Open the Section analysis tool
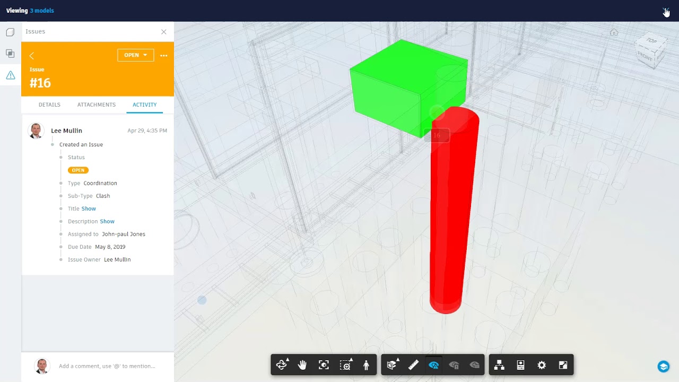Viewport: 679px width, 382px height. coord(392,365)
